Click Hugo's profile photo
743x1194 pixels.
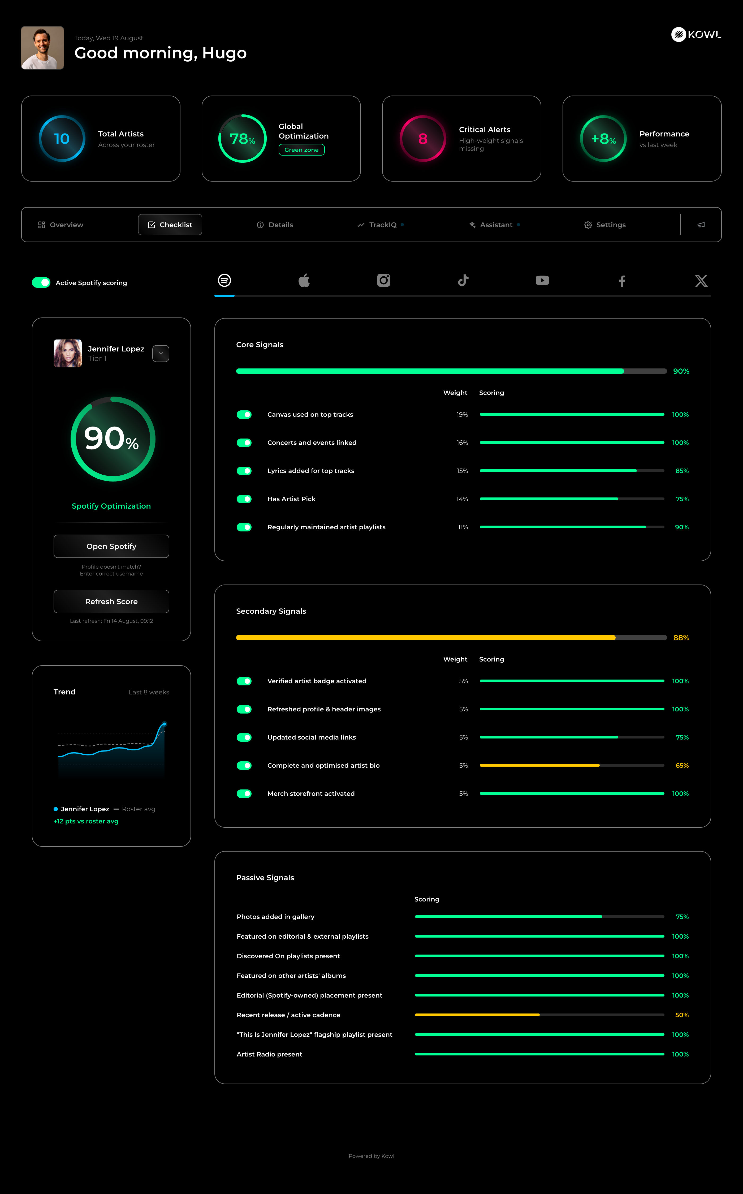click(43, 48)
